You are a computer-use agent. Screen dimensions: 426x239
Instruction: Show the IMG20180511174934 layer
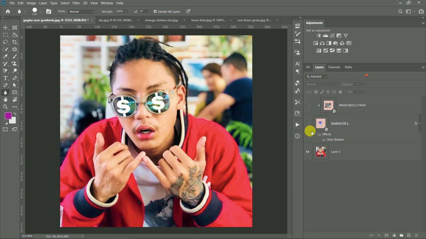point(308,105)
